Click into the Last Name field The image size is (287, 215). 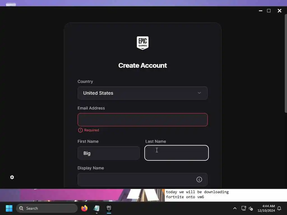pos(177,153)
